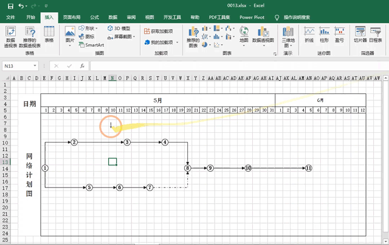The width and height of the screenshot is (389, 245).
Task: Open the 屏幕截图 dropdown
Action: (122, 37)
